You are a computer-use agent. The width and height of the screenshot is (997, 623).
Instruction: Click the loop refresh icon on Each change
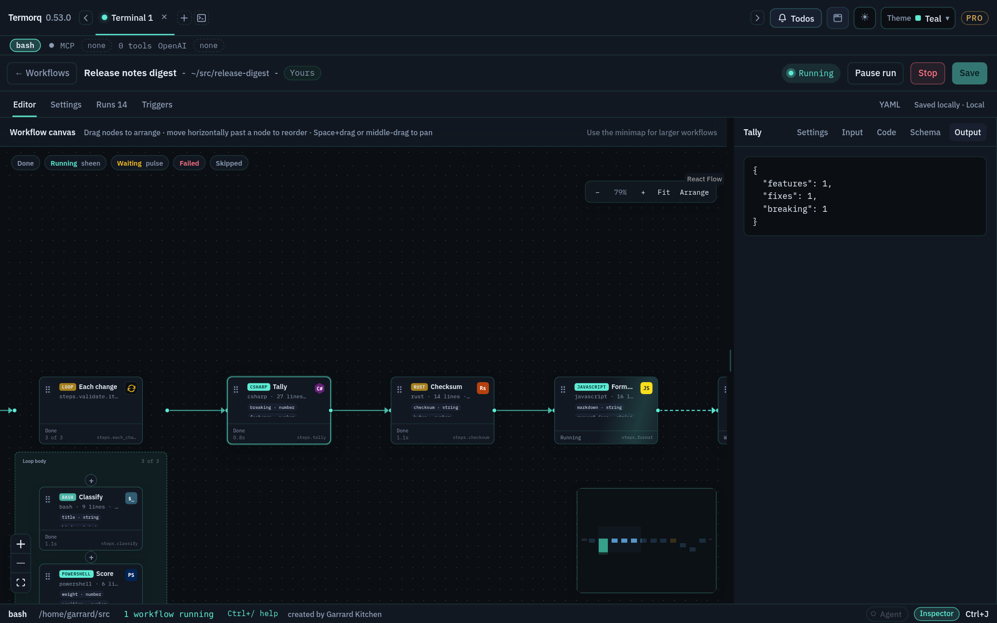pos(132,388)
